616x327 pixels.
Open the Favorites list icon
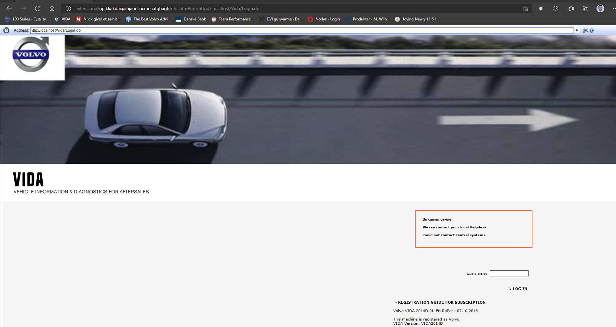(571, 8)
